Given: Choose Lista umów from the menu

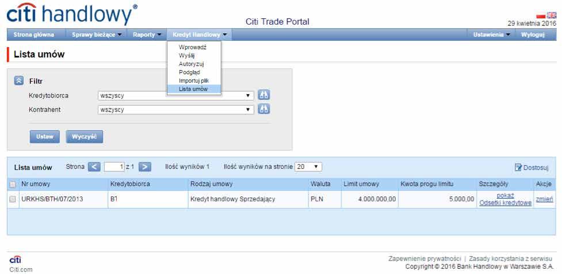Looking at the screenshot, I should [x=194, y=90].
